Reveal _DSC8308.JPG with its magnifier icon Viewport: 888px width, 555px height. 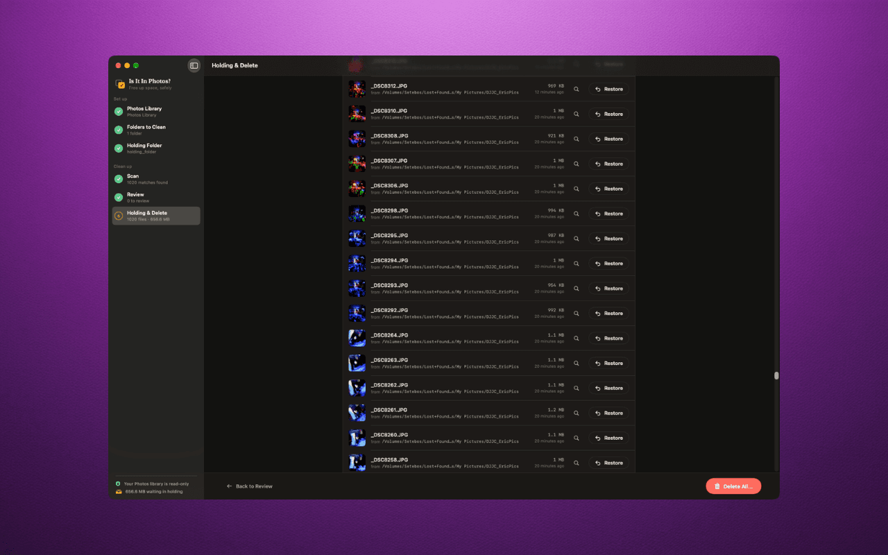coord(576,139)
